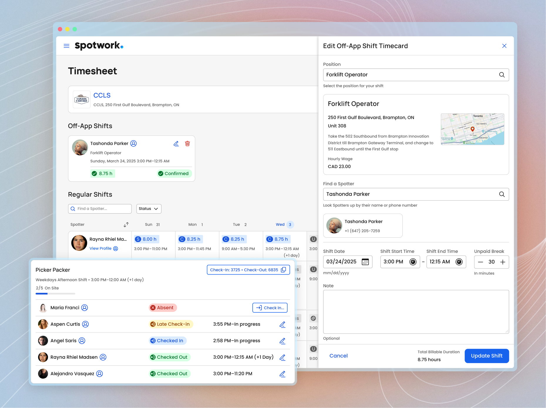Toggle sort order on the Spotter column

[x=126, y=224]
